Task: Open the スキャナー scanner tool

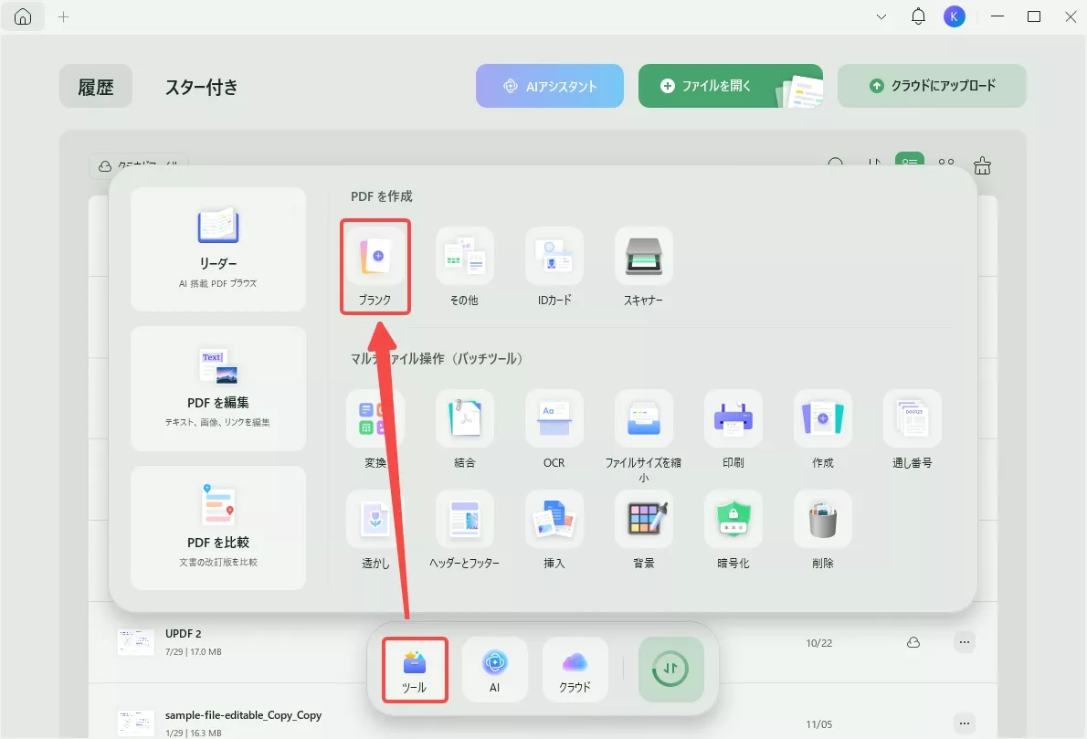Action: 643,258
